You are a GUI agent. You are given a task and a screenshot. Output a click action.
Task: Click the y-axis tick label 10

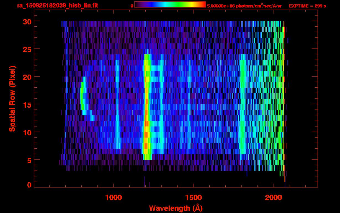(27, 132)
